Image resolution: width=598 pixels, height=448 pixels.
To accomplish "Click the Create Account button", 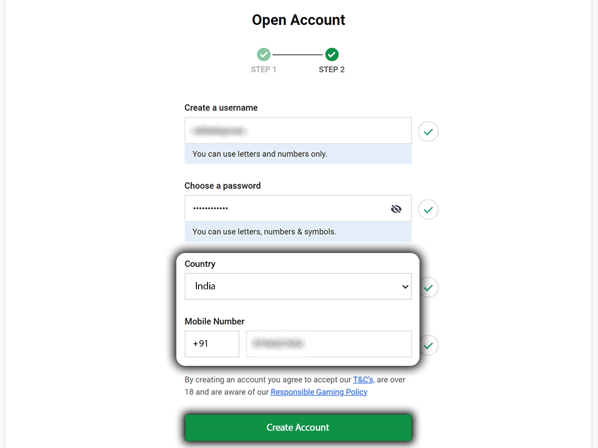I will (x=299, y=427).
